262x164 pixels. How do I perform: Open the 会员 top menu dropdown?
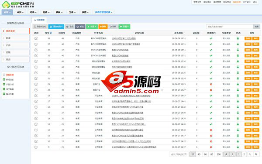[x=20, y=12]
